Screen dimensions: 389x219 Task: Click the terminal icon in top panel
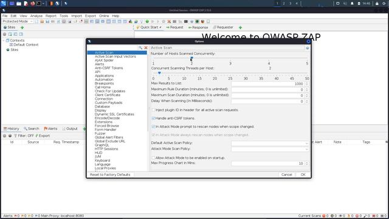[x=39, y=4]
